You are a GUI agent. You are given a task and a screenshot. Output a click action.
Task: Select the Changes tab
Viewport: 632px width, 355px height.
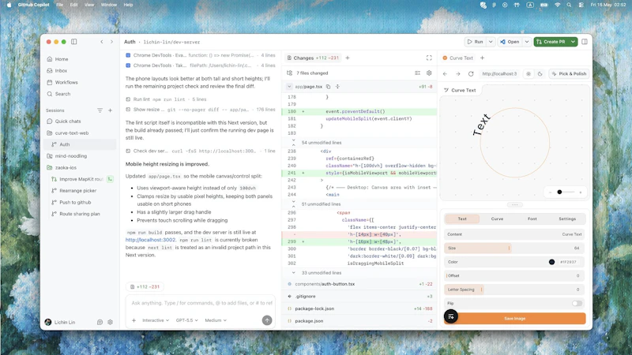313,58
